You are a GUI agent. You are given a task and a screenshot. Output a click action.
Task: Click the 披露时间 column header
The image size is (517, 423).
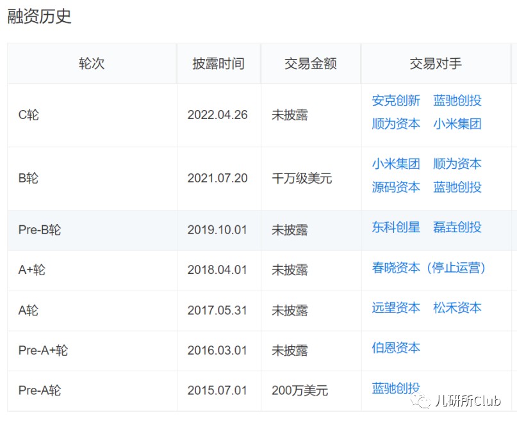point(218,63)
